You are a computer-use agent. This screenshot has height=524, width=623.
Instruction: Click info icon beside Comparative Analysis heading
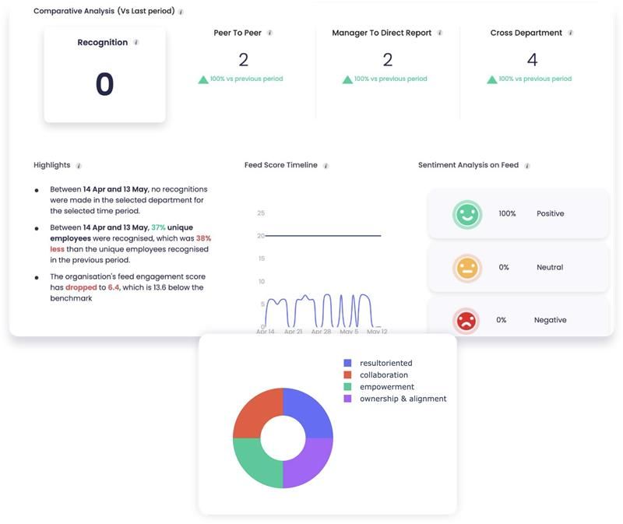point(181,12)
